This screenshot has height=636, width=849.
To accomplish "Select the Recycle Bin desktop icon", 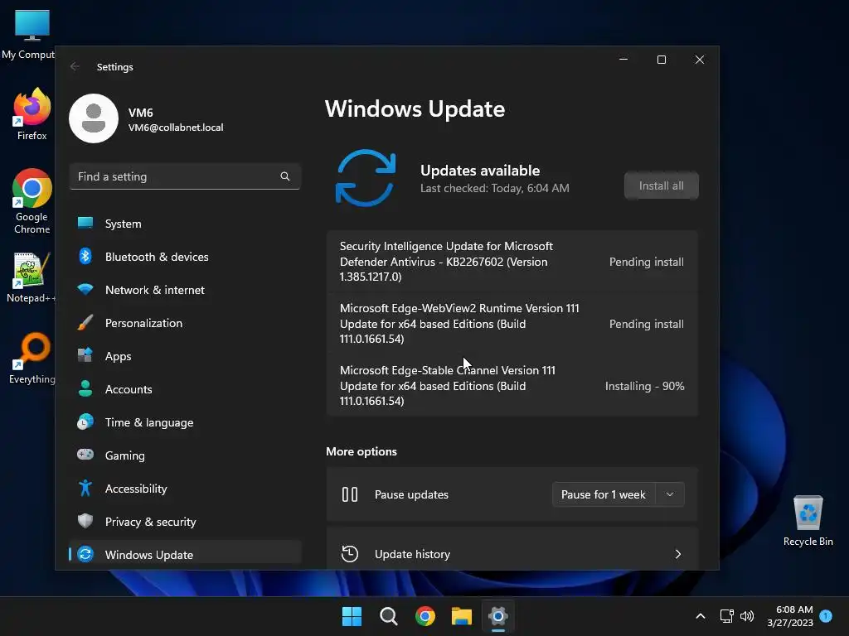I will [x=808, y=521].
